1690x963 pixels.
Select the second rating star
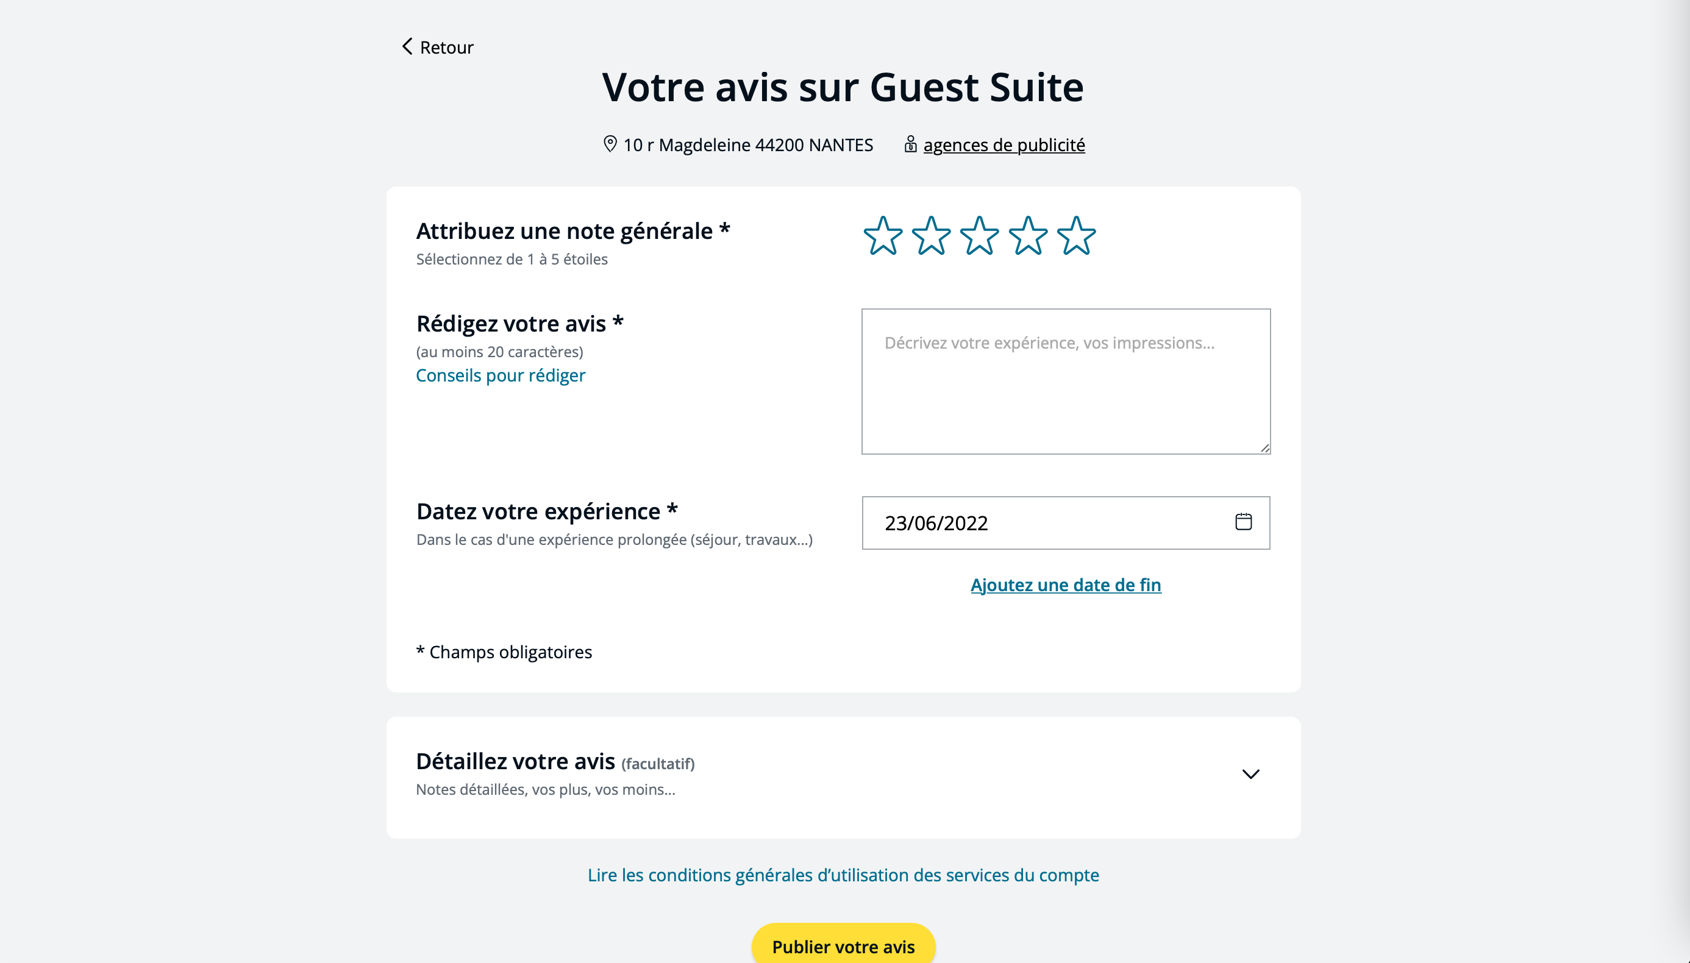pyautogui.click(x=930, y=236)
